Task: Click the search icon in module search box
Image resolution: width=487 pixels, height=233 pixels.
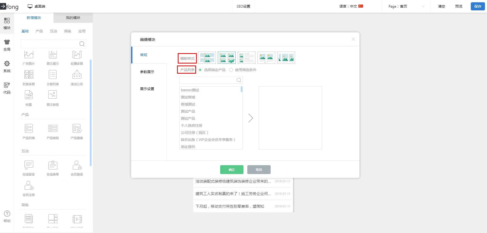Action: [x=82, y=44]
